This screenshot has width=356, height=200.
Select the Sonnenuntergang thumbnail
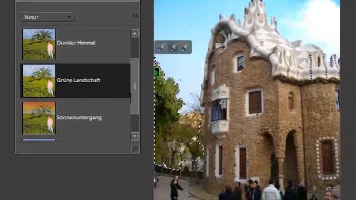click(39, 118)
